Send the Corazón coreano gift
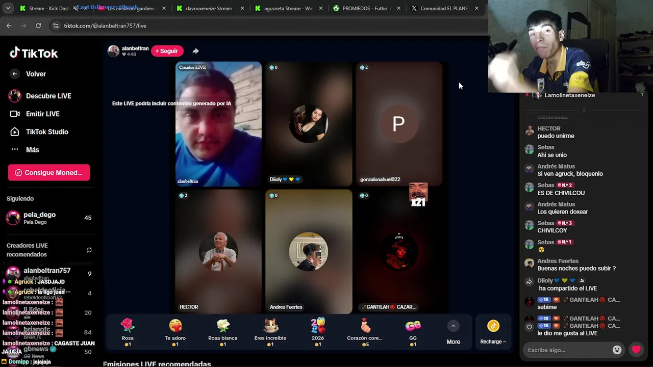Viewport: 653px width, 367px height. coord(365,332)
